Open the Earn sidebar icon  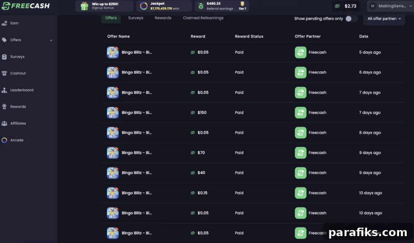tap(4, 23)
